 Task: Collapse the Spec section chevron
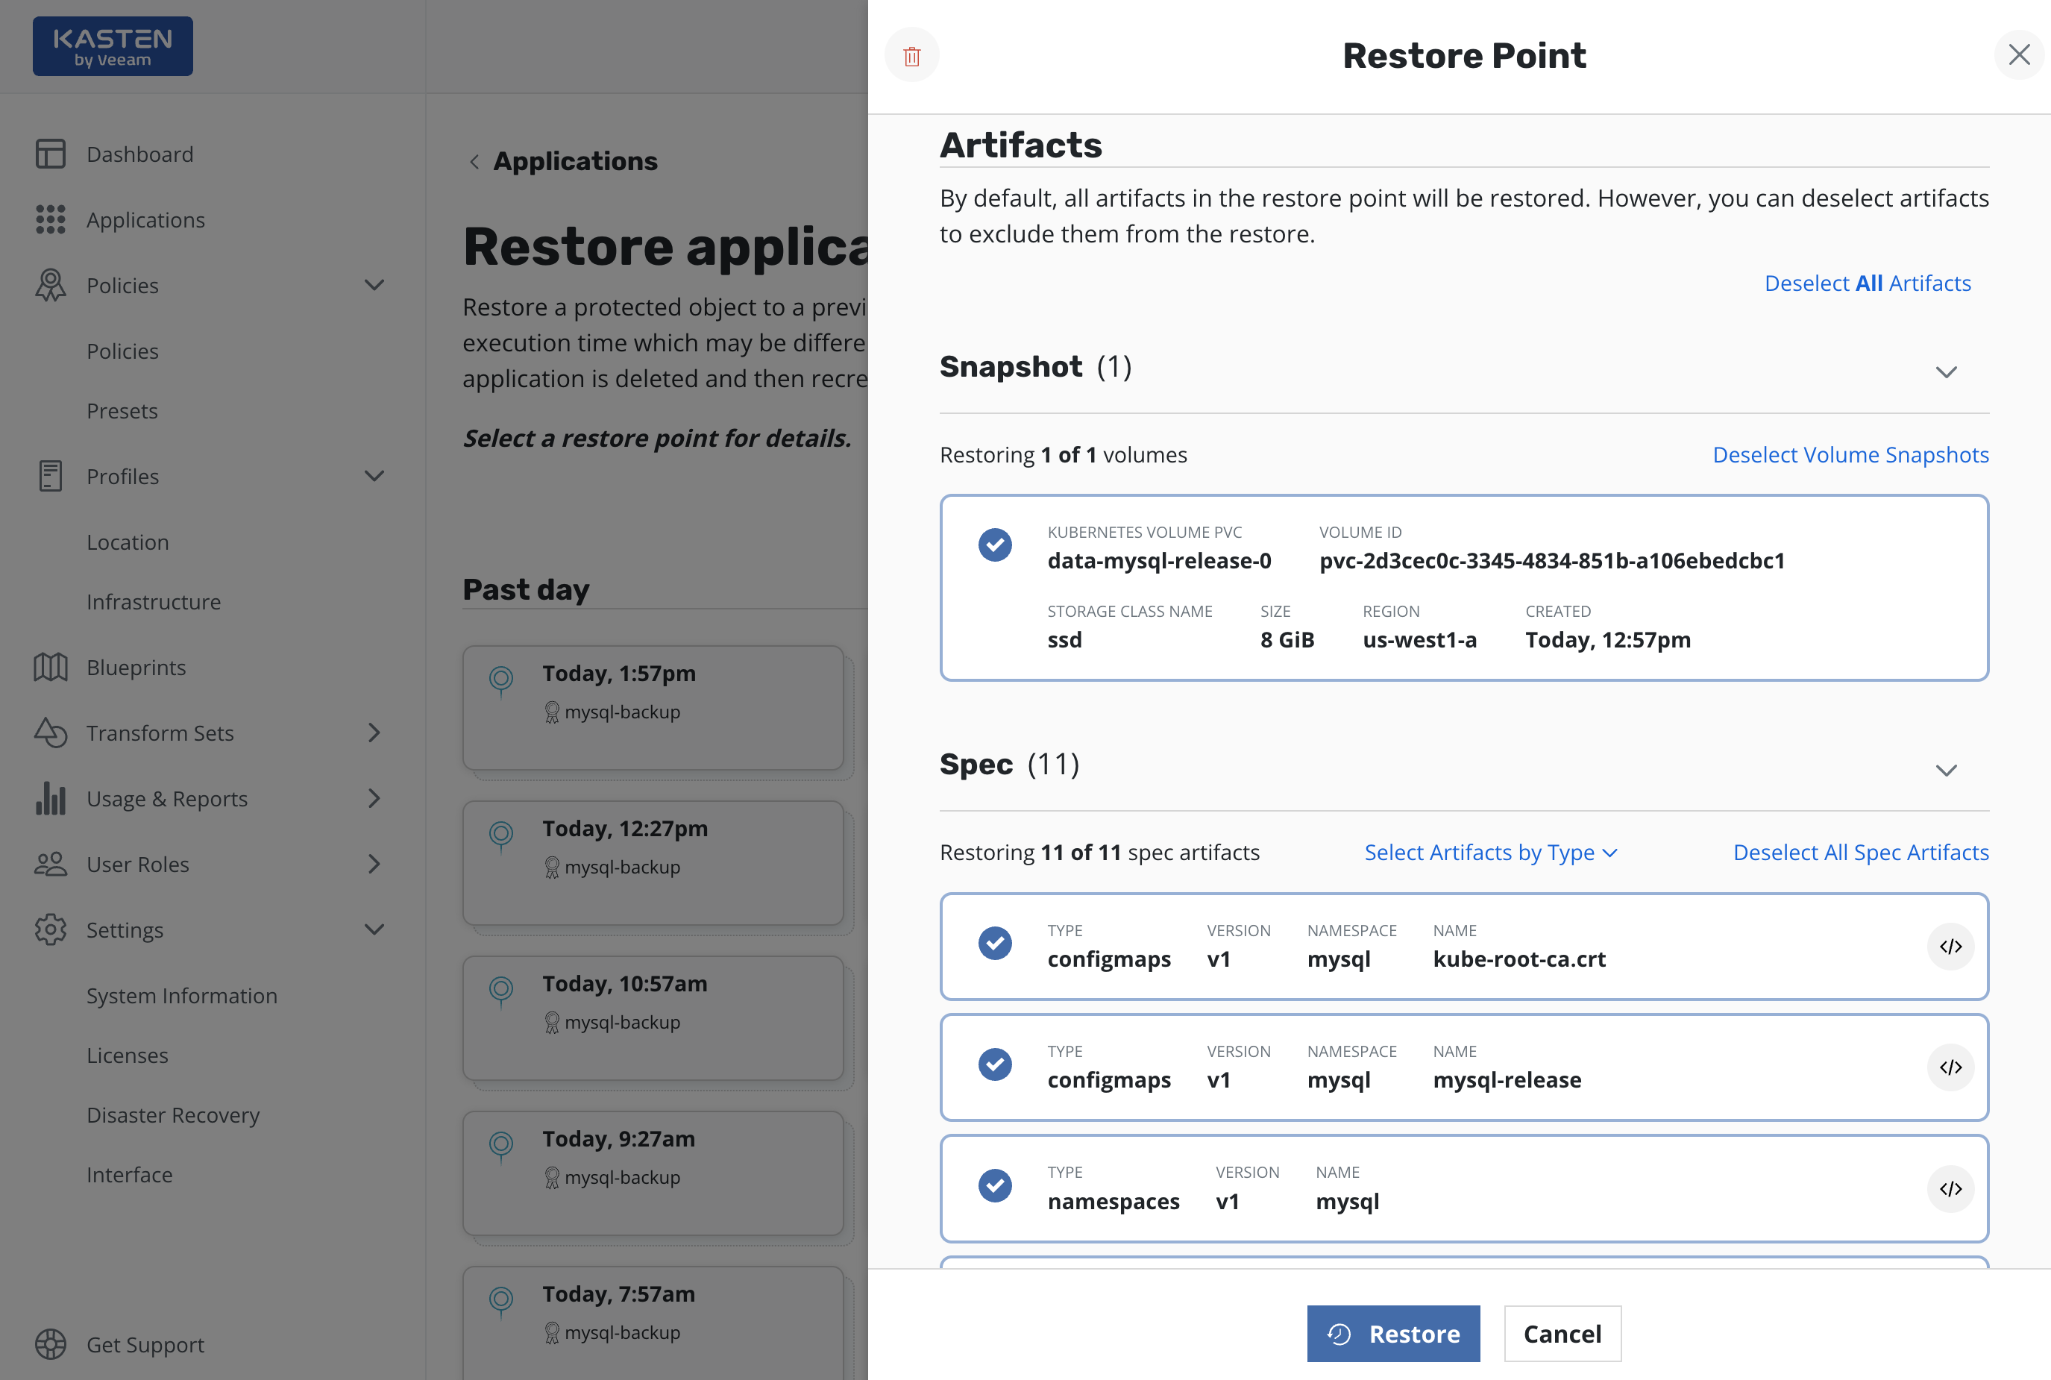coord(1945,770)
